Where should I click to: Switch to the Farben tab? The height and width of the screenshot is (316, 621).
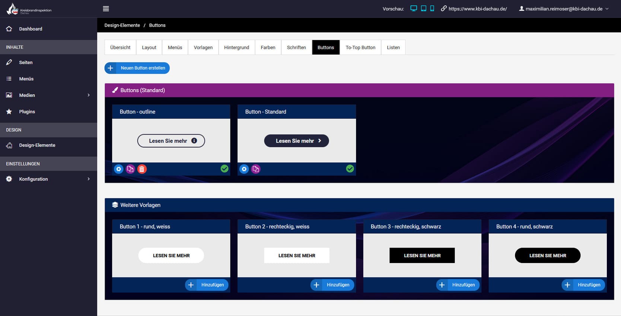(x=268, y=47)
